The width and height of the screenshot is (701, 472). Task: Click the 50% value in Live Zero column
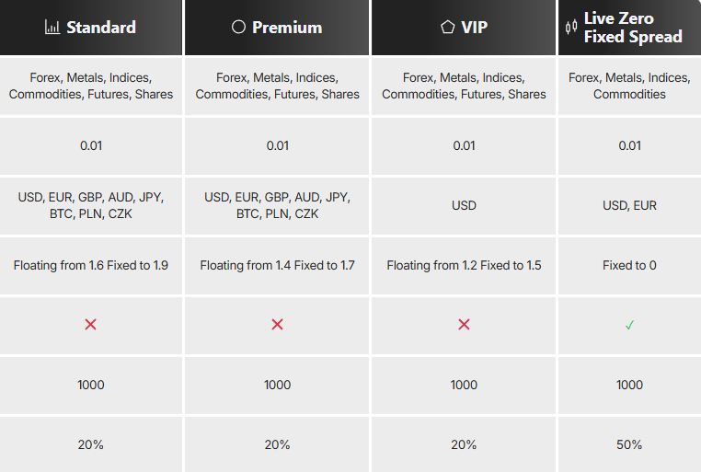629,444
